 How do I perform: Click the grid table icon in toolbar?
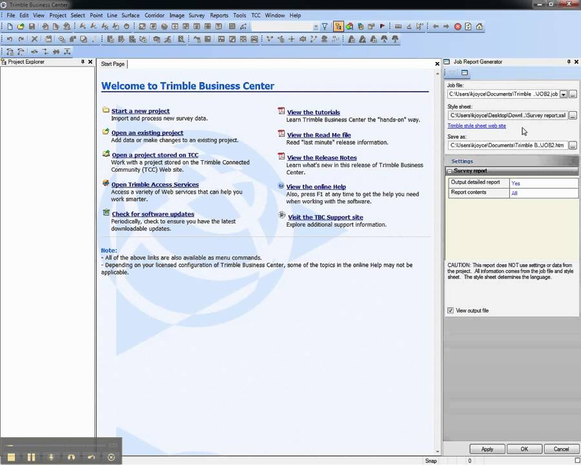pyautogui.click(x=232, y=26)
